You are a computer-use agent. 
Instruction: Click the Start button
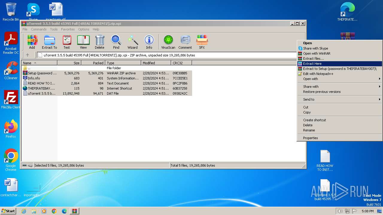pyautogui.click(x=8, y=211)
